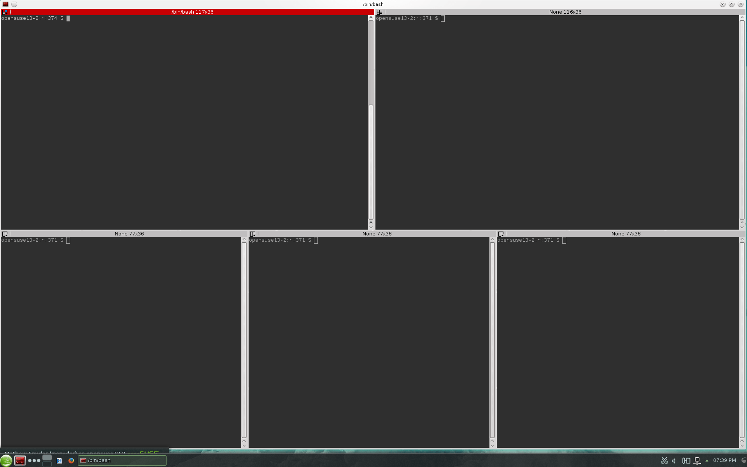The width and height of the screenshot is (747, 467).
Task: Open group icon of bottom-left None 77x36 pane
Action: coord(5,234)
